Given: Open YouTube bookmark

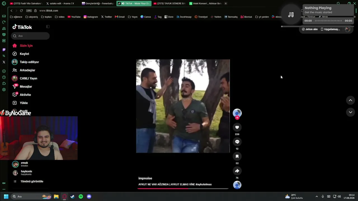Looking at the screenshot, I should point(74,17).
